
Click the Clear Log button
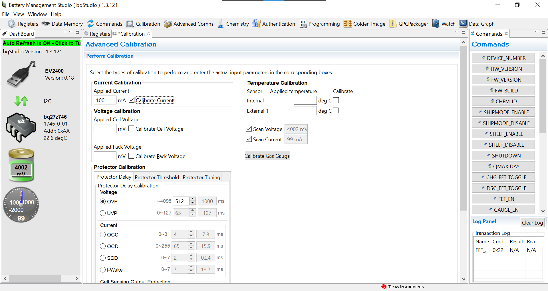[x=532, y=223]
